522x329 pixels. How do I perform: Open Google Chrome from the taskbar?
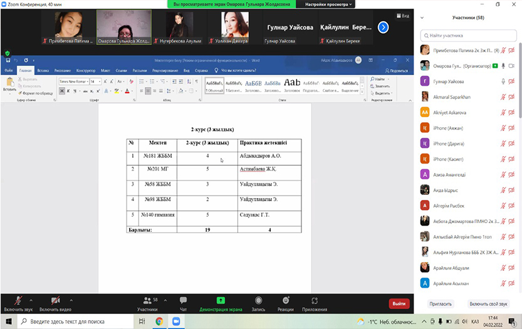coord(159,321)
